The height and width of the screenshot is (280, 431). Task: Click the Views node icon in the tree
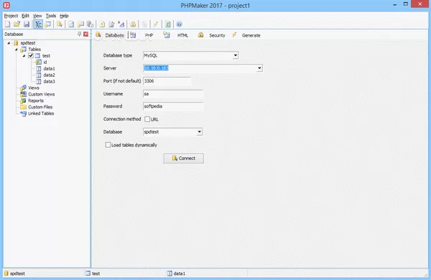click(x=24, y=88)
